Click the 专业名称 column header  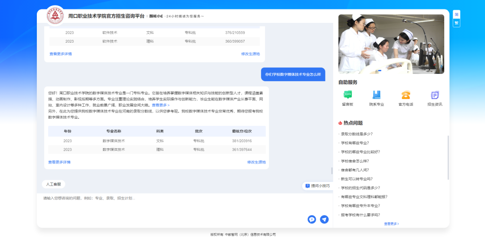click(114, 131)
